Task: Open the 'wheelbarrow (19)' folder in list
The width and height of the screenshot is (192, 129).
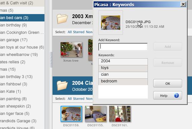Action: click(x=22, y=55)
